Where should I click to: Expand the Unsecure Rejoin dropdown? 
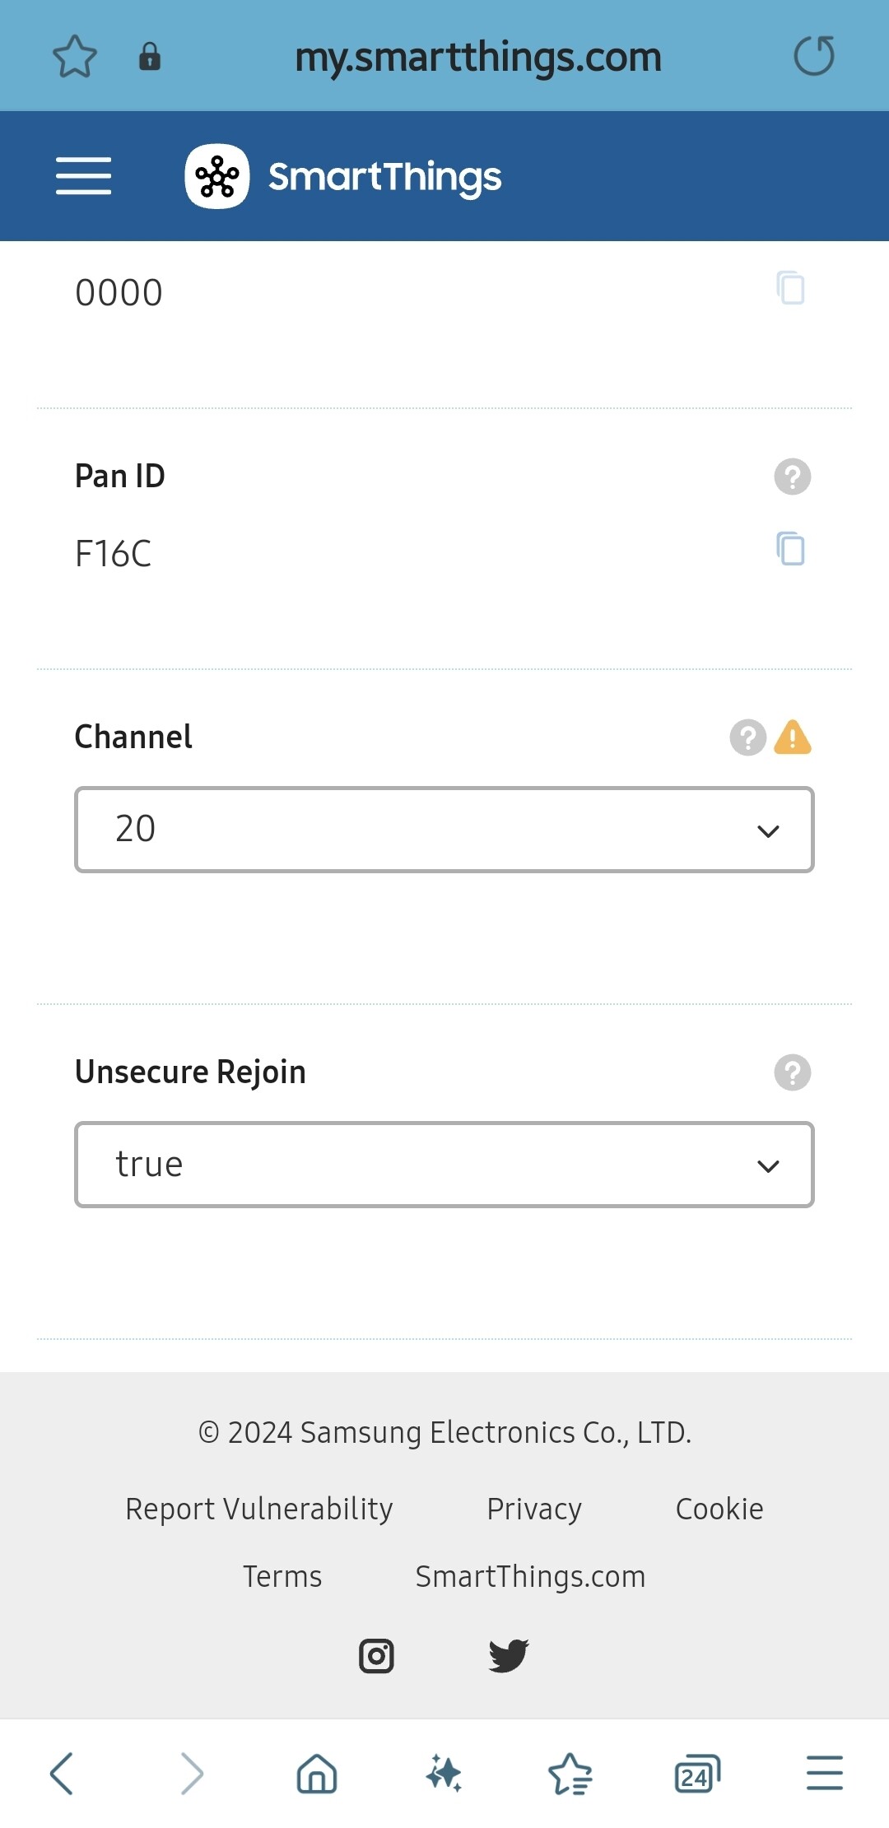(444, 1165)
